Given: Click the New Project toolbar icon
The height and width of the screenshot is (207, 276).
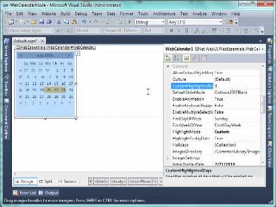Looking at the screenshot, I should 10,22.
